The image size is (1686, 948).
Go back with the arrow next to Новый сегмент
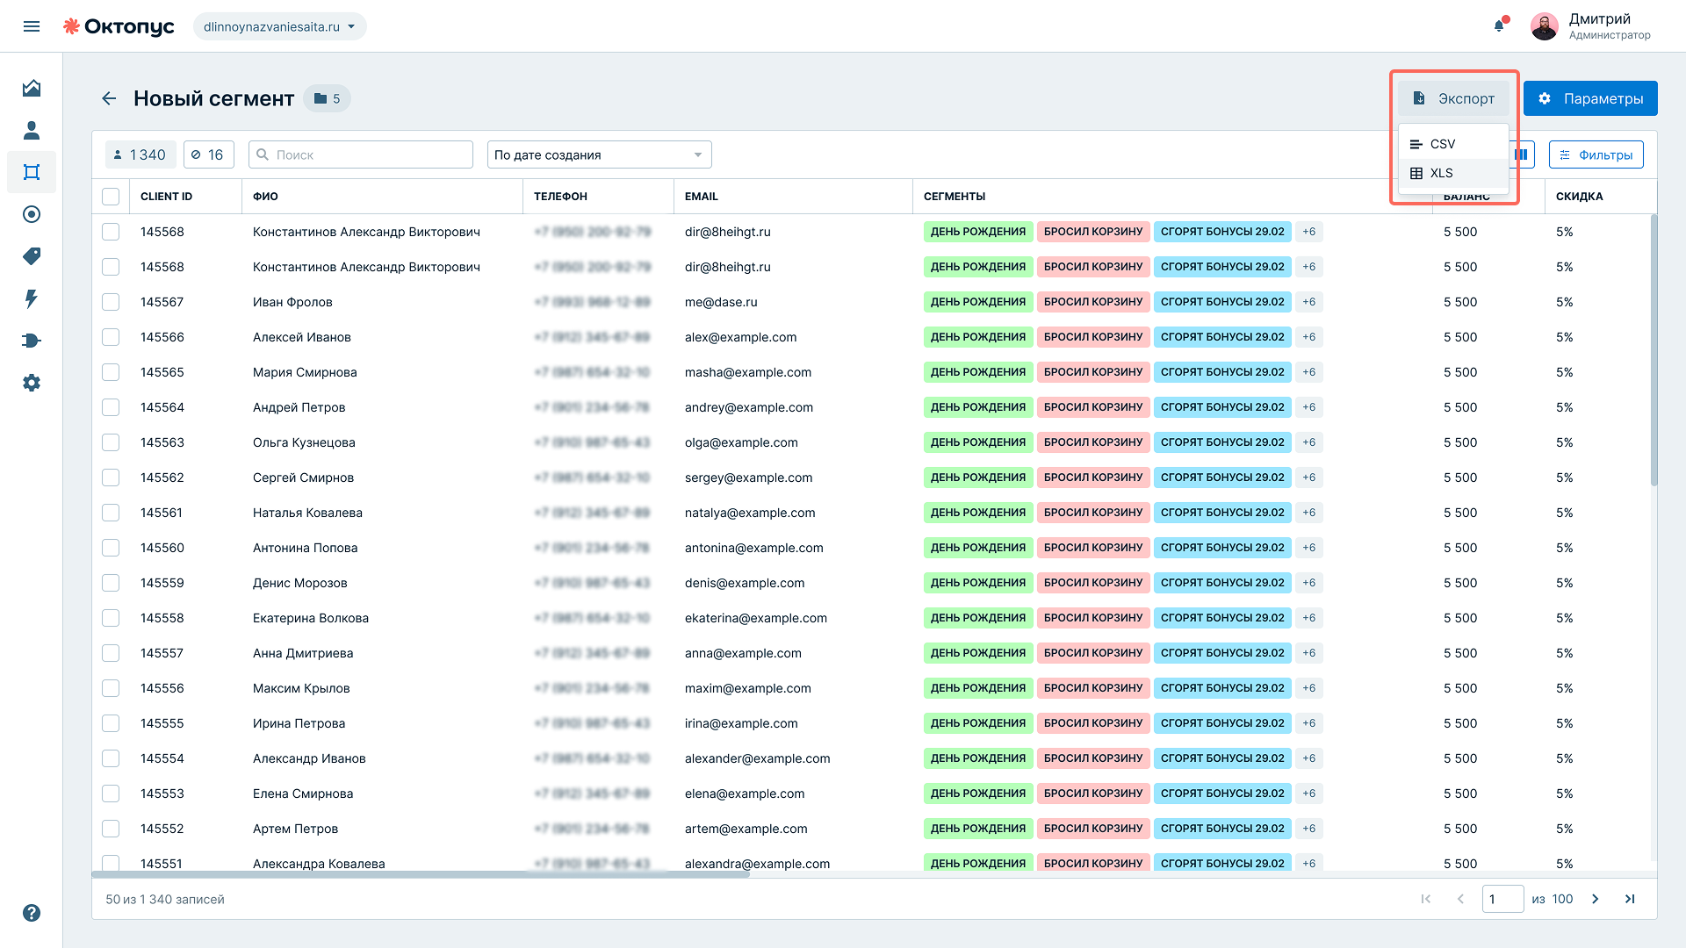point(109,98)
